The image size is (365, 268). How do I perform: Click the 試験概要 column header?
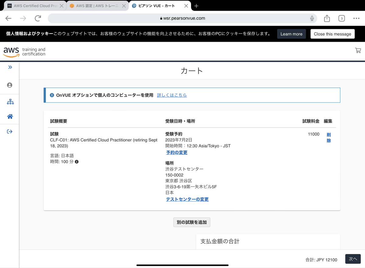pos(59,121)
